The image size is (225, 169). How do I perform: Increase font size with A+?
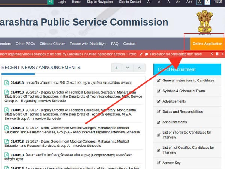(178, 2)
